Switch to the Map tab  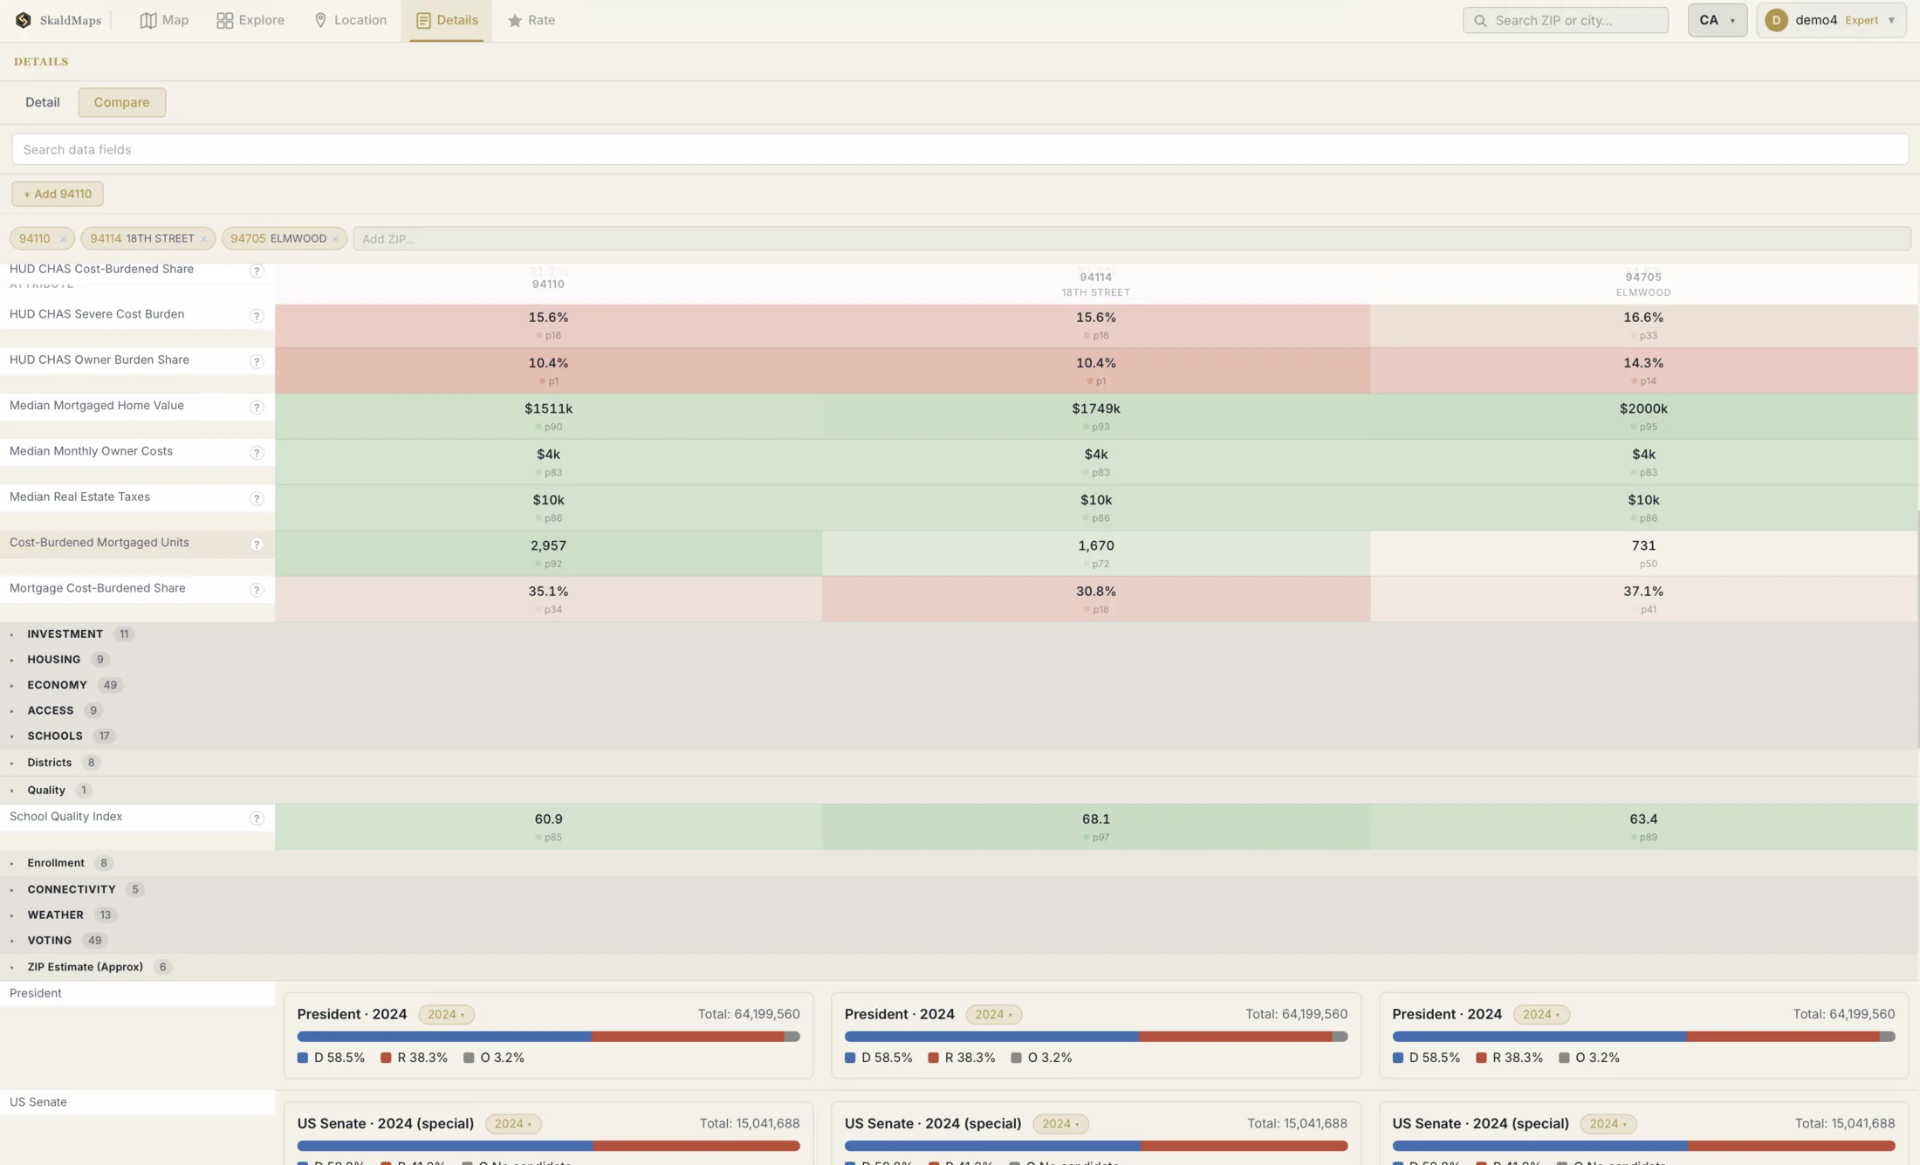coord(164,20)
